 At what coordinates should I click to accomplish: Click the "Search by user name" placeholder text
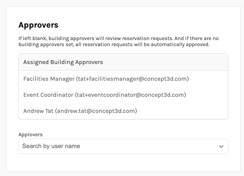point(51,146)
